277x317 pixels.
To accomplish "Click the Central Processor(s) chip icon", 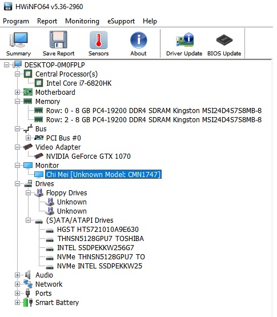I will [28, 74].
